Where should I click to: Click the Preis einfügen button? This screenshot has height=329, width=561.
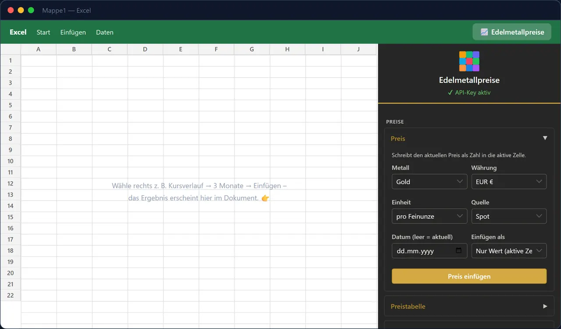(469, 276)
